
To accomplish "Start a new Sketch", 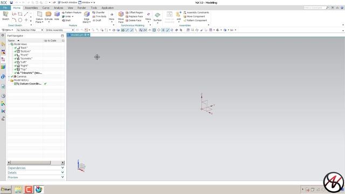I will pyautogui.click(x=5, y=16).
